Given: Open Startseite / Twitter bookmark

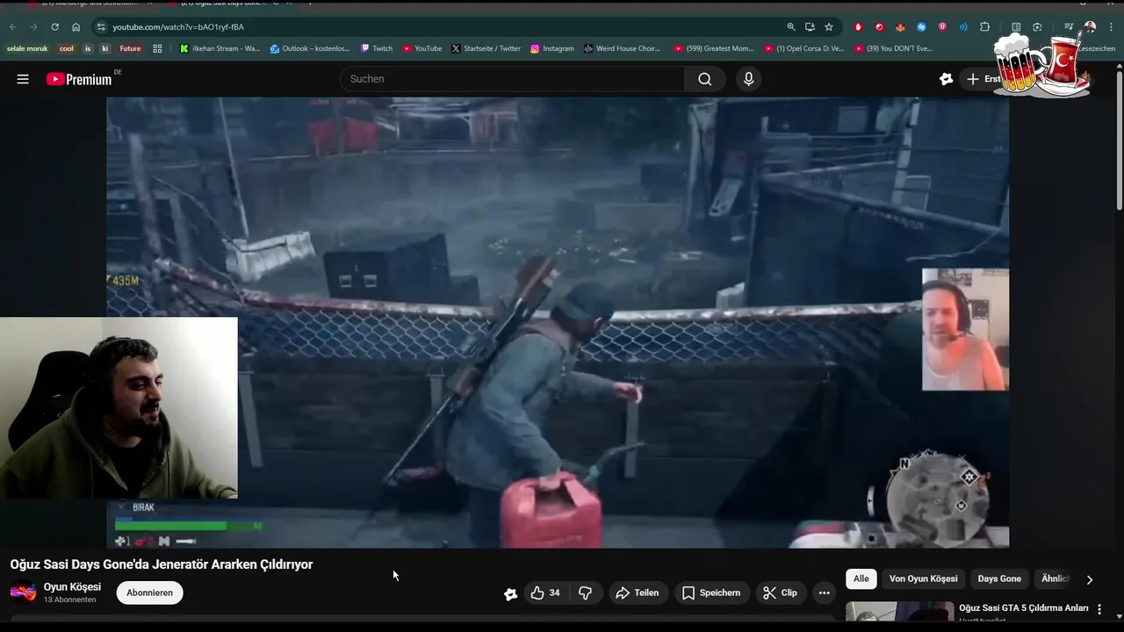Looking at the screenshot, I should tap(486, 48).
